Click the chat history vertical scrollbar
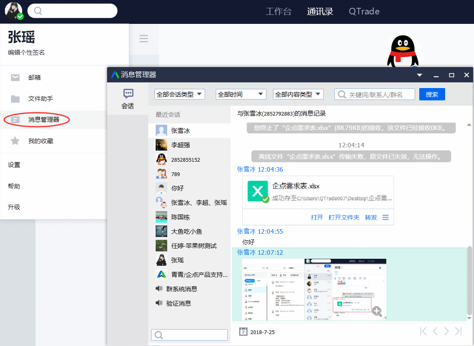474x346 pixels. [x=469, y=284]
